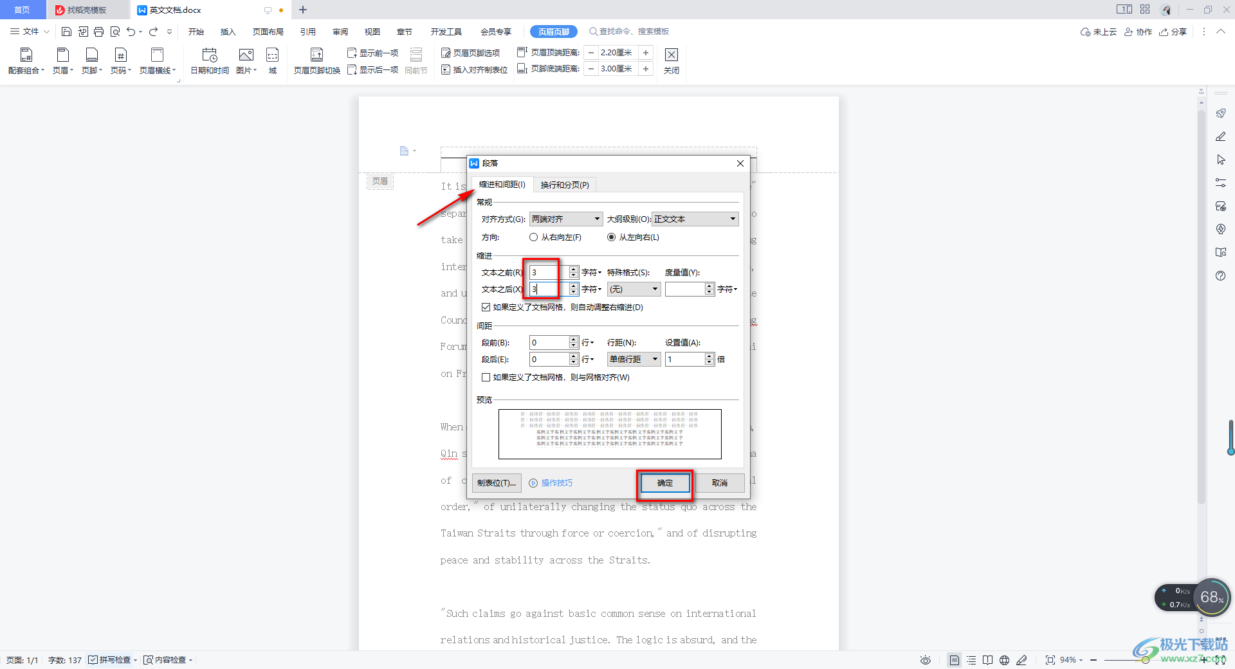Viewport: 1235px width, 669px height.
Task: Open the Page number (页码) tool
Action: click(121, 61)
